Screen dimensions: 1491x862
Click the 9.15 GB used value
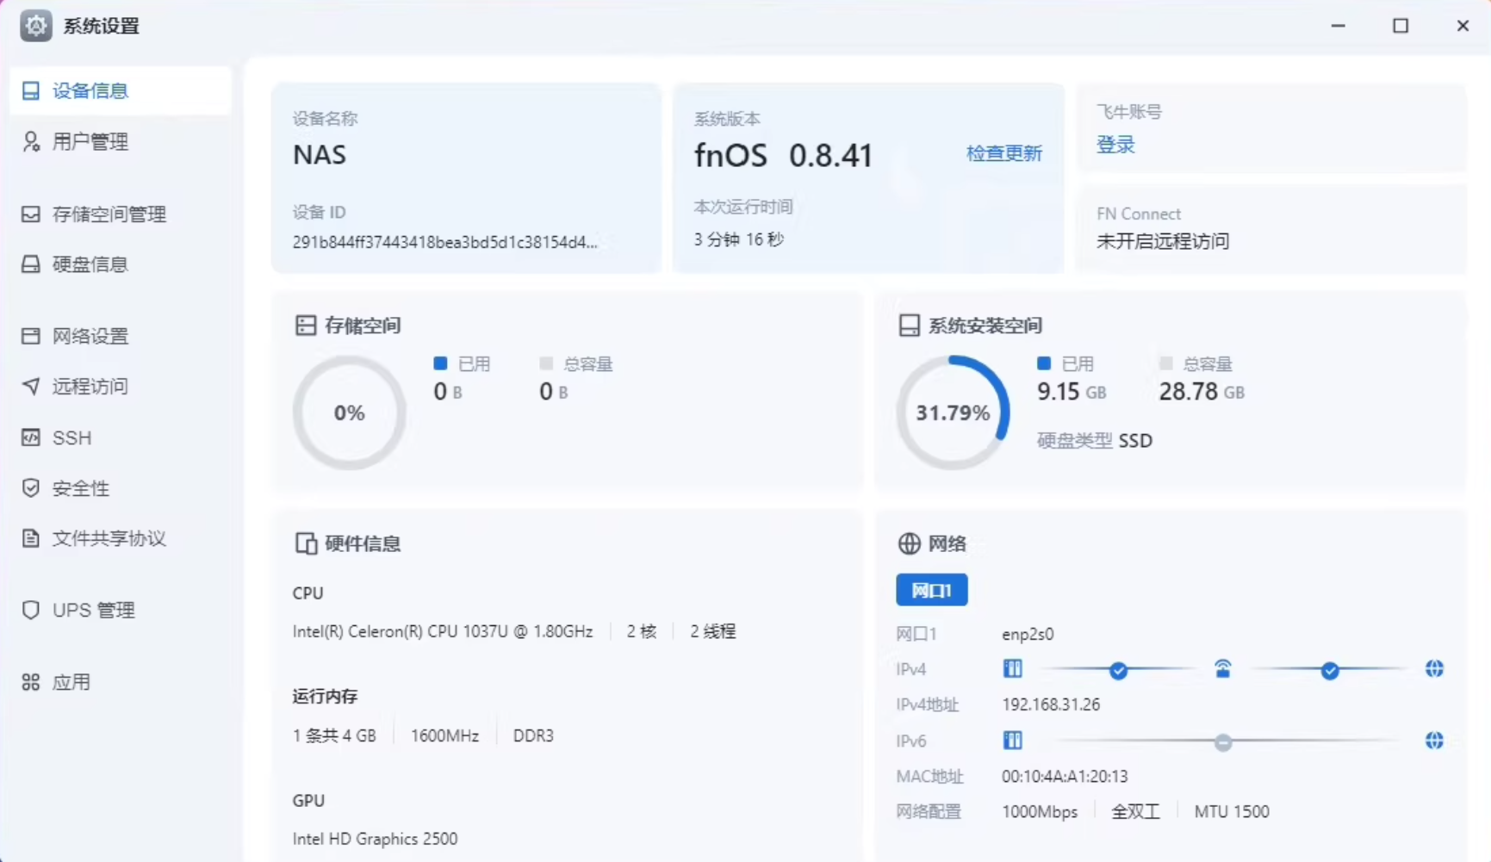click(1072, 392)
